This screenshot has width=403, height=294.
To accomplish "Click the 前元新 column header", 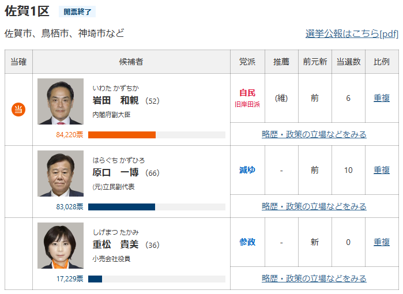I will point(315,62).
